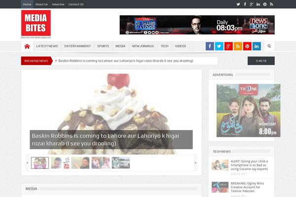
Task: Click blue LinkedIn square in navbar
Action: [x=257, y=46]
